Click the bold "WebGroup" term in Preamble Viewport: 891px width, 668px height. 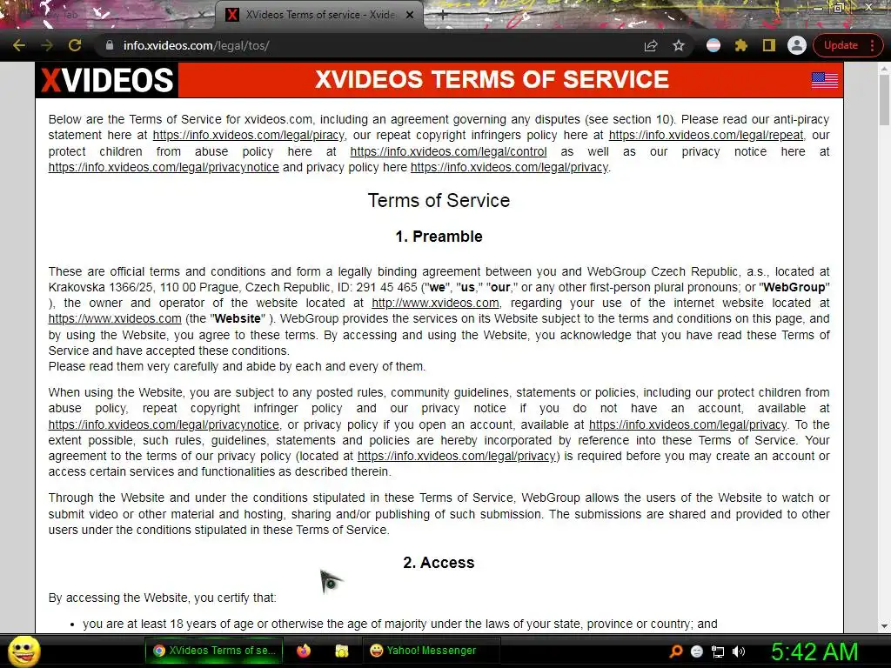click(794, 287)
